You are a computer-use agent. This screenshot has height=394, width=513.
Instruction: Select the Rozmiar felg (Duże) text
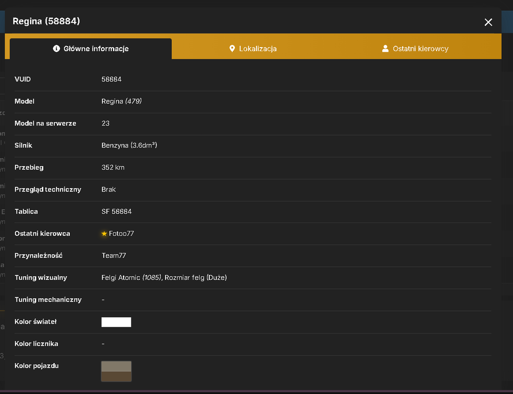[195, 278]
